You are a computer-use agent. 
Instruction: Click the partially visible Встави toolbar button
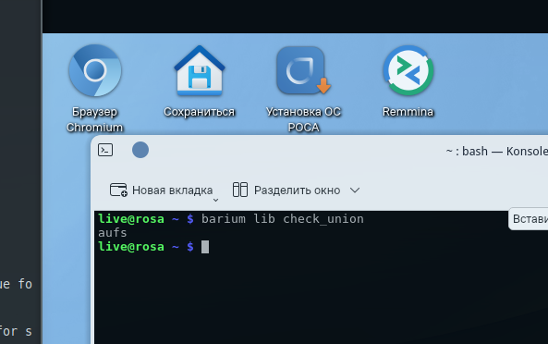pos(529,219)
